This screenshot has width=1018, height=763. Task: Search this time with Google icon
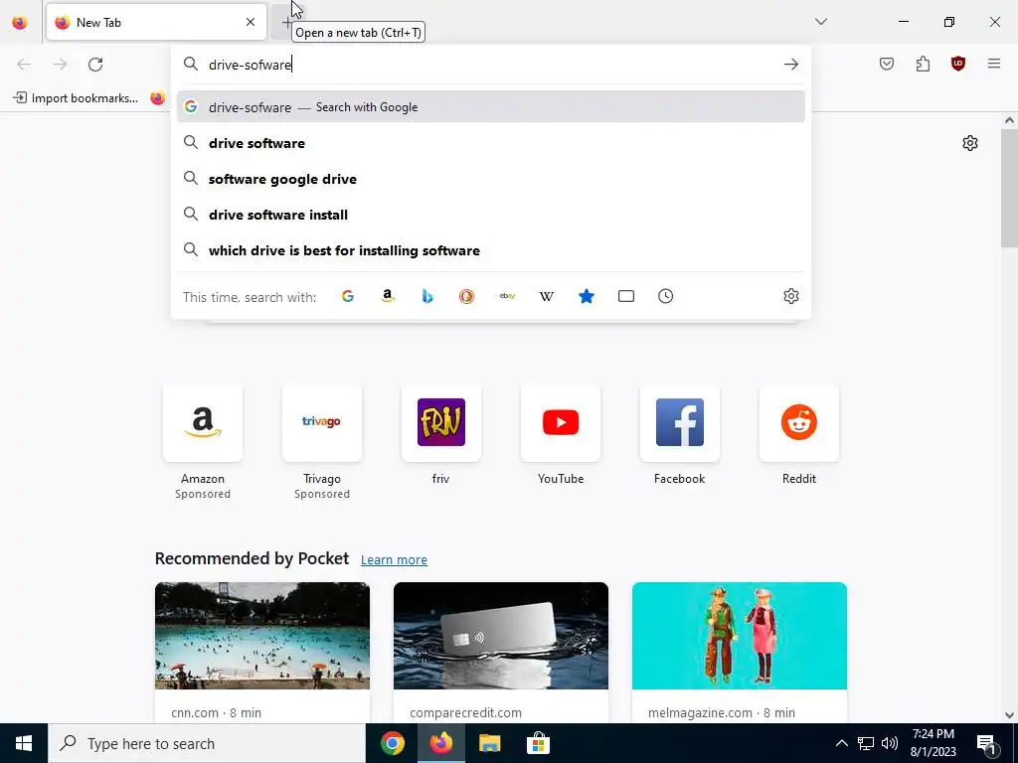(348, 296)
